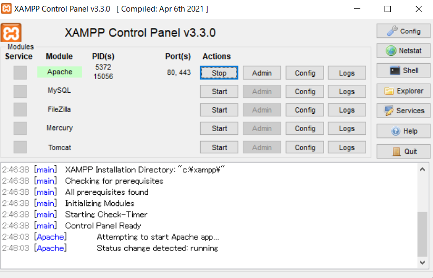Open the FileZilla Config dropdown button
Viewport: 433px width, 278px height.
coord(304,110)
